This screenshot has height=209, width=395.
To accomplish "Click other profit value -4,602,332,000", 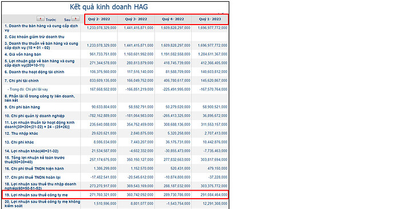I will pos(141,151).
